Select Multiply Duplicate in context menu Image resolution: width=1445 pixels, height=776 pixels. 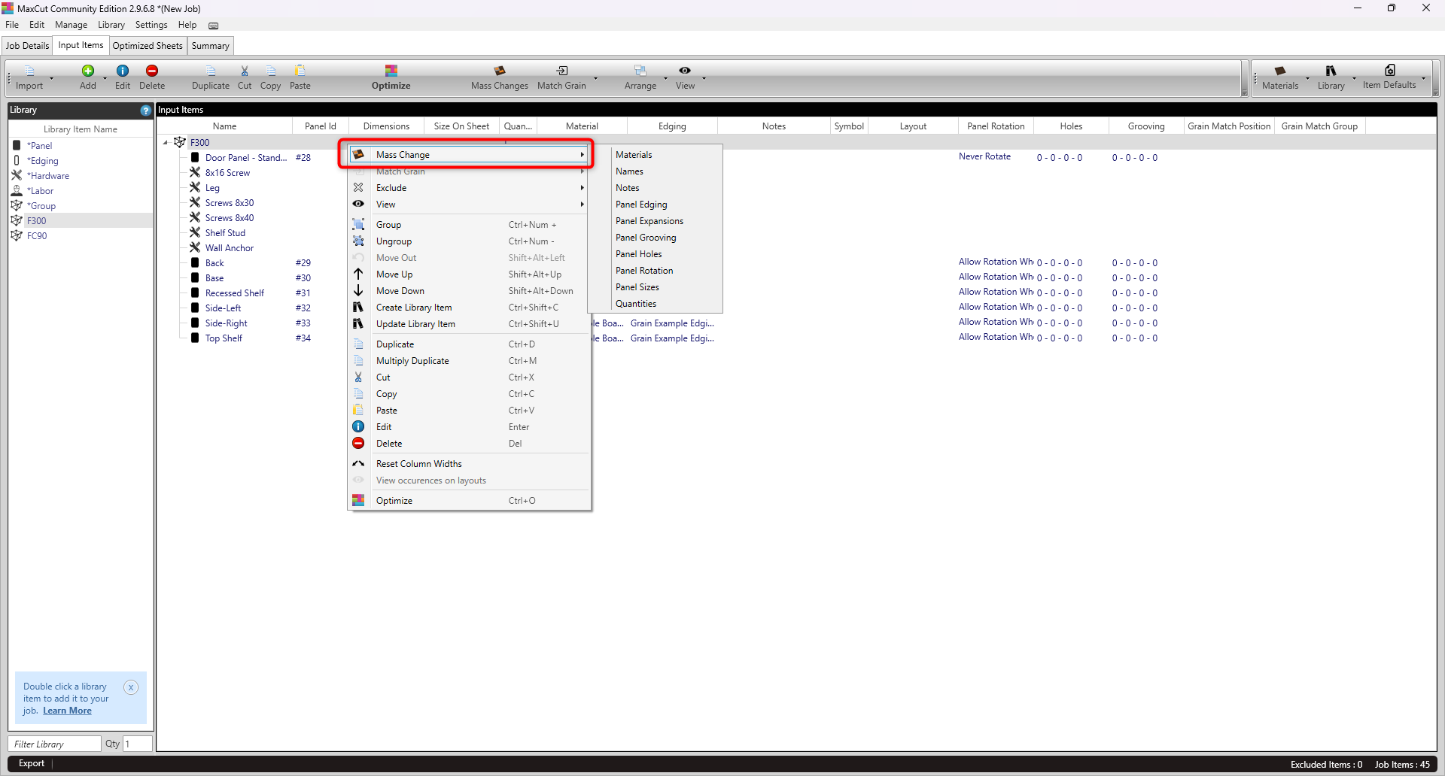[x=469, y=361]
